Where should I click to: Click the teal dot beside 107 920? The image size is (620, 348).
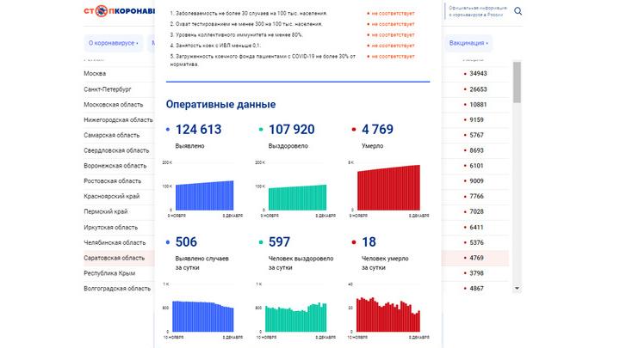261,131
